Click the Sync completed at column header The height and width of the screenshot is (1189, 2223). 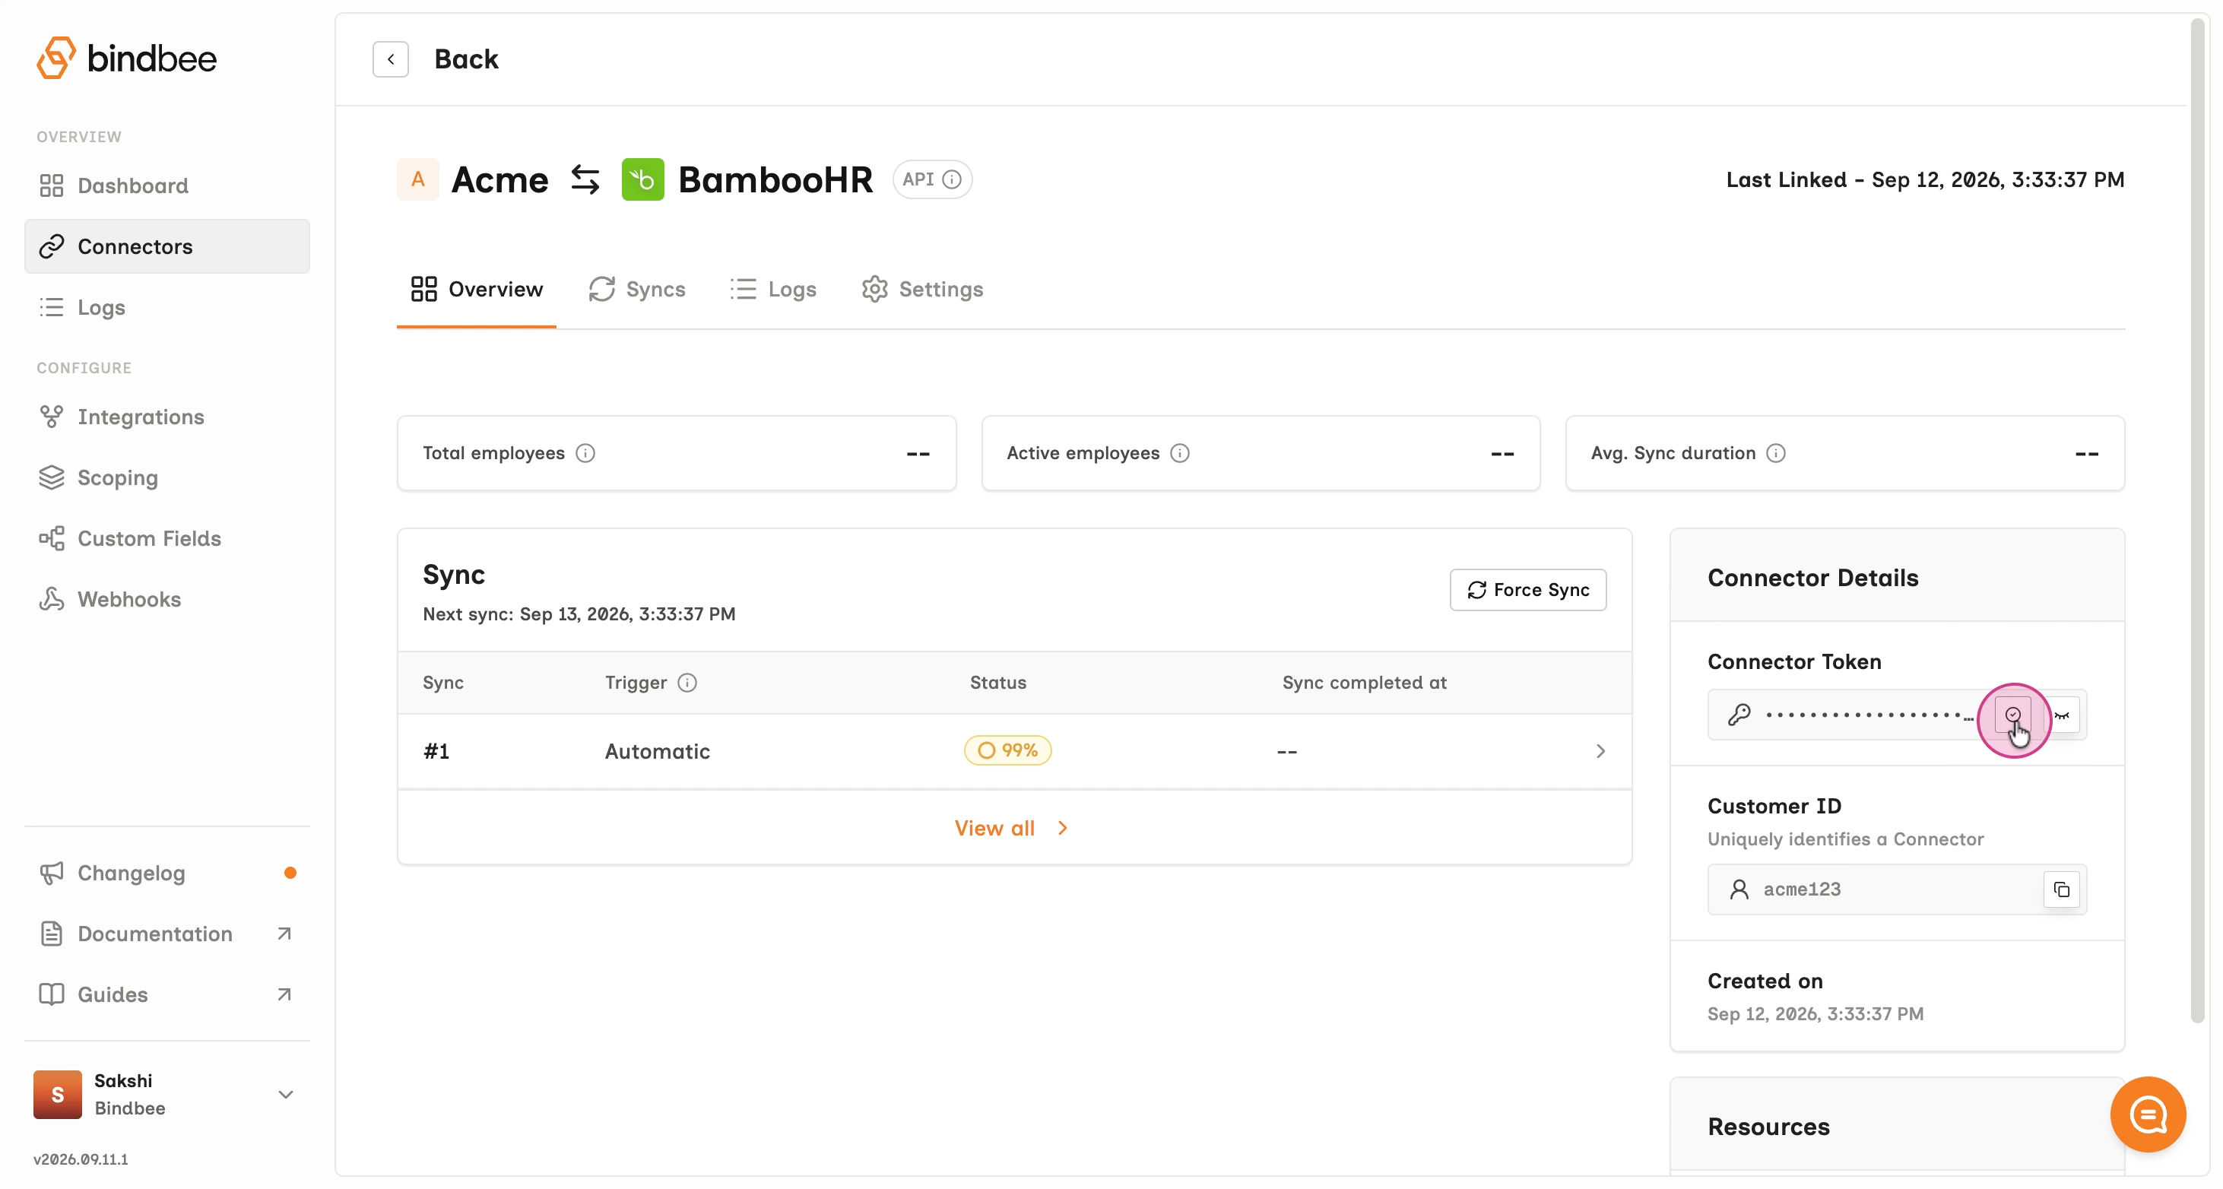[1365, 683]
